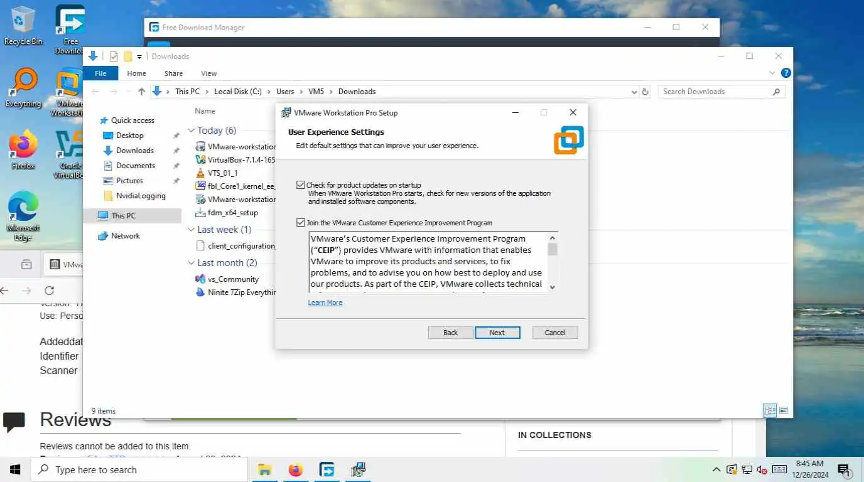Click the muted volume tray icon
Screen dimensions: 864x482
[762, 469]
